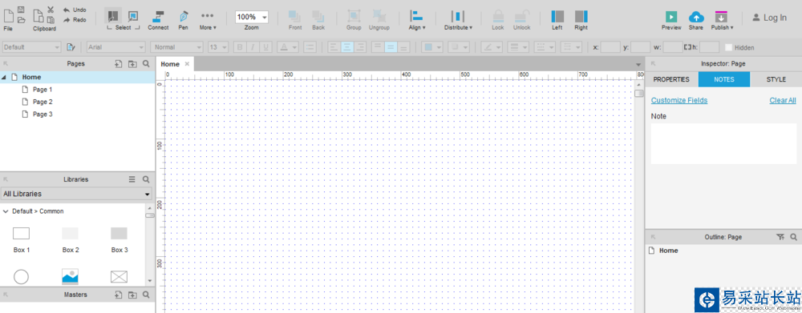The image size is (802, 313).
Task: Choose the contained selection mode tool
Action: point(132,16)
